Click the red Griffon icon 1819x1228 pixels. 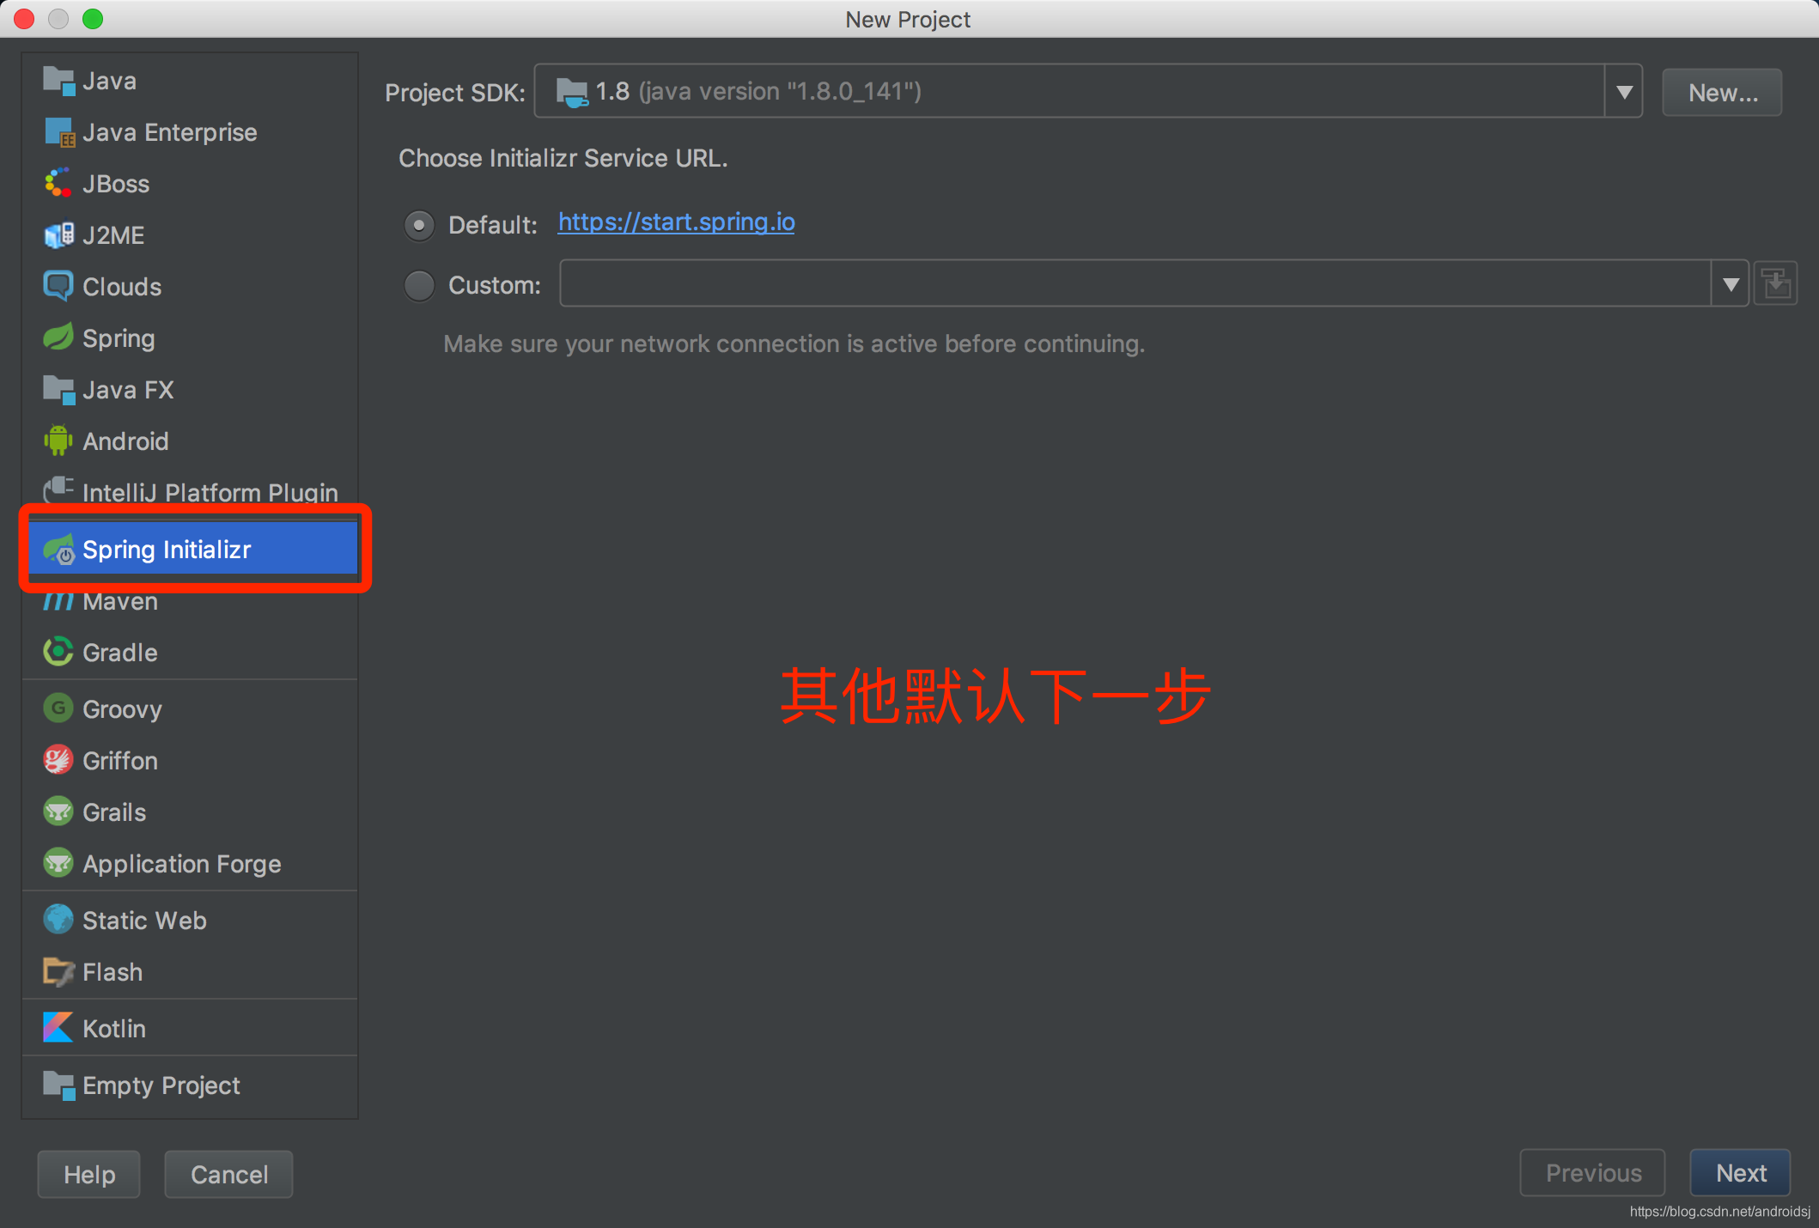click(x=58, y=760)
